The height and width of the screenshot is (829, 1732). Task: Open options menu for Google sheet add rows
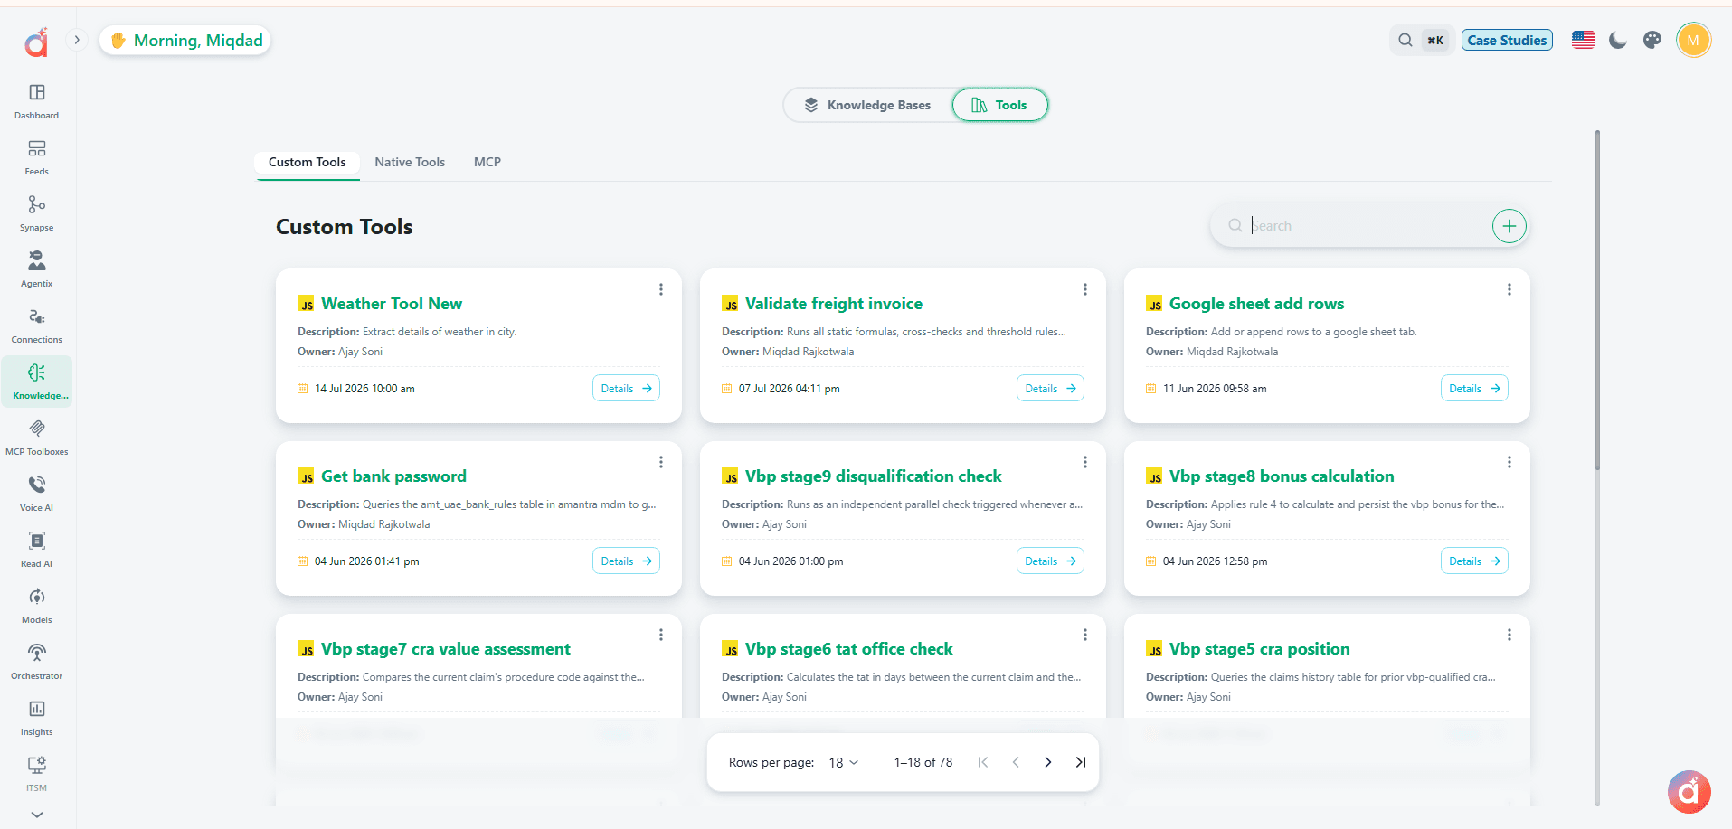point(1510,289)
